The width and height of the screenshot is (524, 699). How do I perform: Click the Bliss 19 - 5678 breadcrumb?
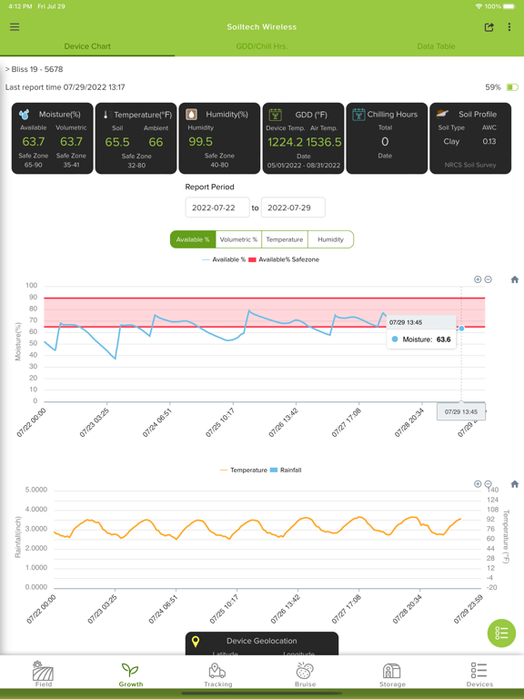(37, 69)
